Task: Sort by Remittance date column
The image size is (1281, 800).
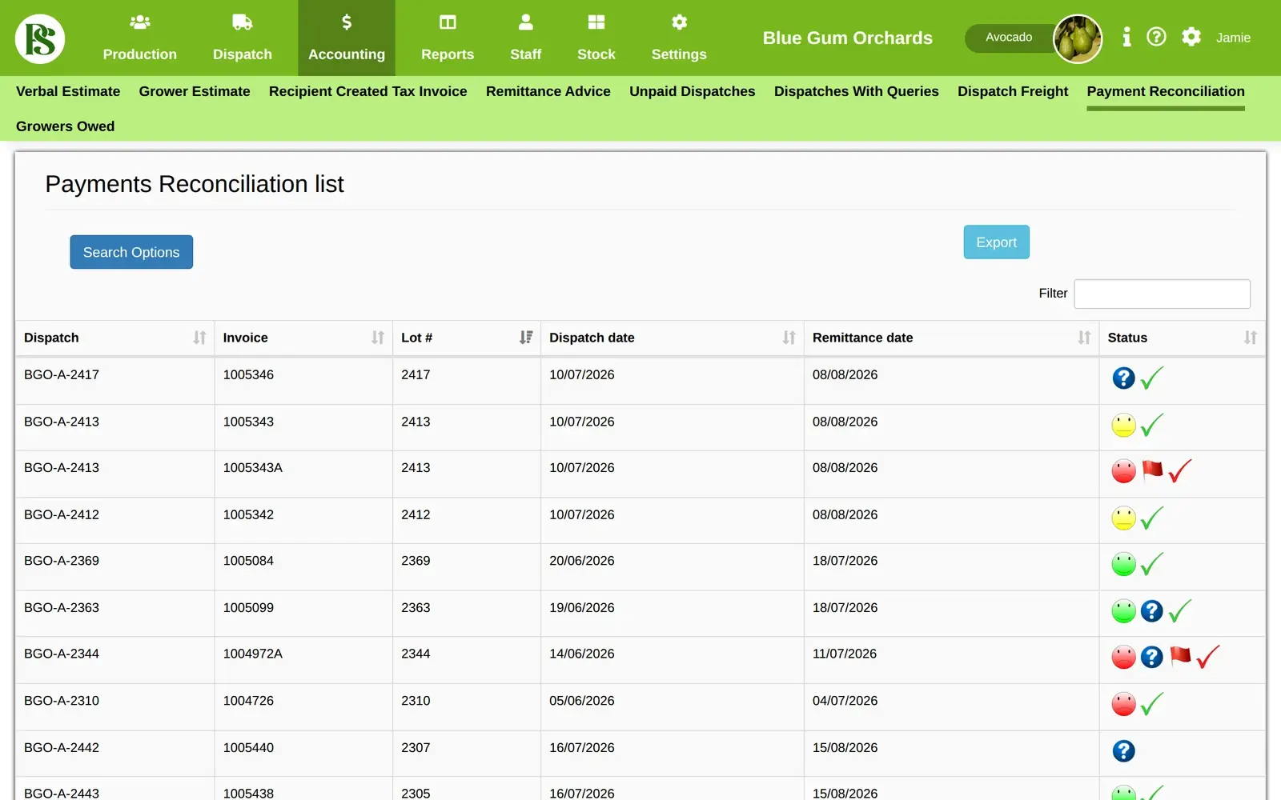Action: point(951,338)
